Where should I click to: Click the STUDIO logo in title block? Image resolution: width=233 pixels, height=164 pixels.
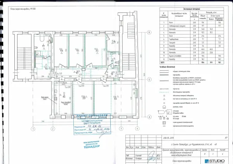(x=215, y=161)
